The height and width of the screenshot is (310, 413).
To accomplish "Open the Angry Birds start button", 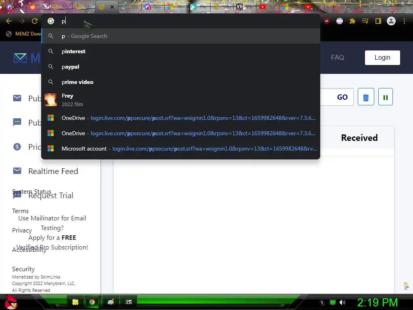I will pyautogui.click(x=11, y=302).
